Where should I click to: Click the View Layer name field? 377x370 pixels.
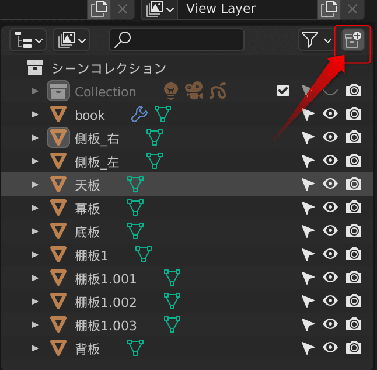coord(247,9)
